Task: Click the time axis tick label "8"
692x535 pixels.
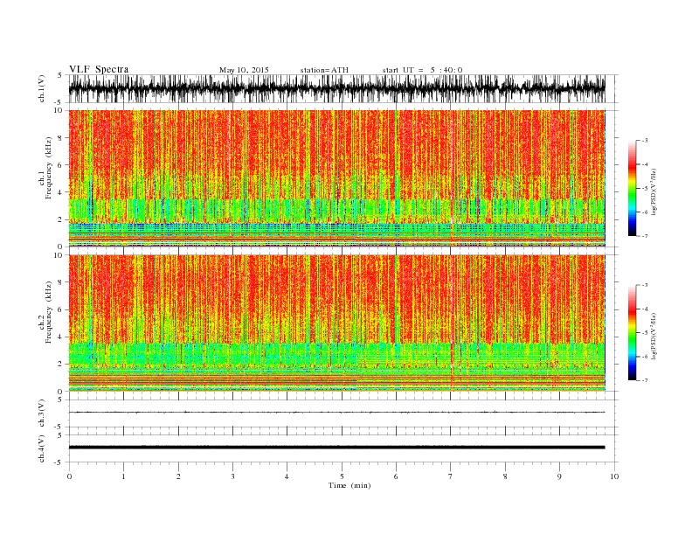Action: point(505,476)
